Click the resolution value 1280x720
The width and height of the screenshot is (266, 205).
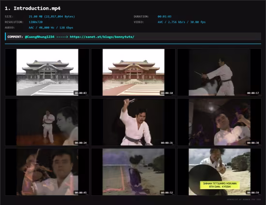pyautogui.click(x=36, y=22)
